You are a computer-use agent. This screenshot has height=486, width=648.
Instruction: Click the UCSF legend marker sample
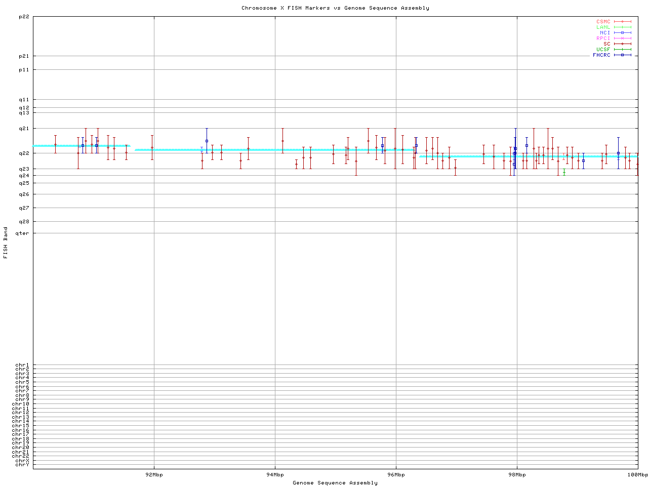tap(622, 50)
